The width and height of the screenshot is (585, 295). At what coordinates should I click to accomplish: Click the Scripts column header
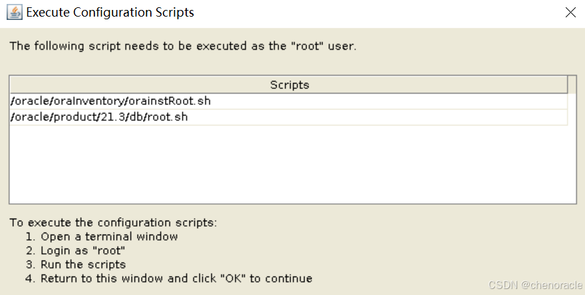point(289,84)
